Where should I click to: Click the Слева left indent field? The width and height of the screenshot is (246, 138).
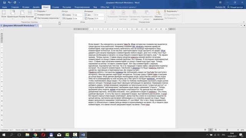click(x=77, y=15)
